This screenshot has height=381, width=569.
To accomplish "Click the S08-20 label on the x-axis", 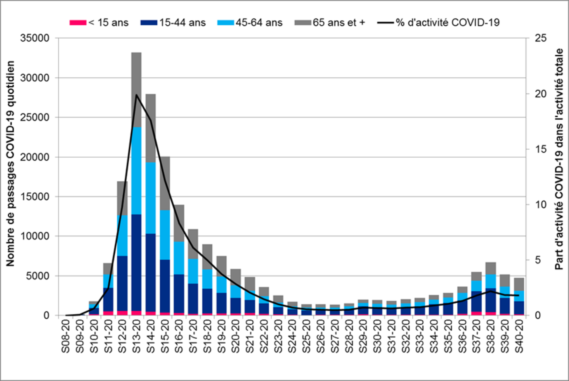I will 66,336.
